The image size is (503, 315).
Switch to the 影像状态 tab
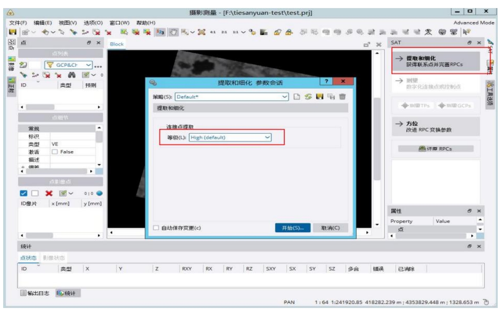(x=54, y=258)
